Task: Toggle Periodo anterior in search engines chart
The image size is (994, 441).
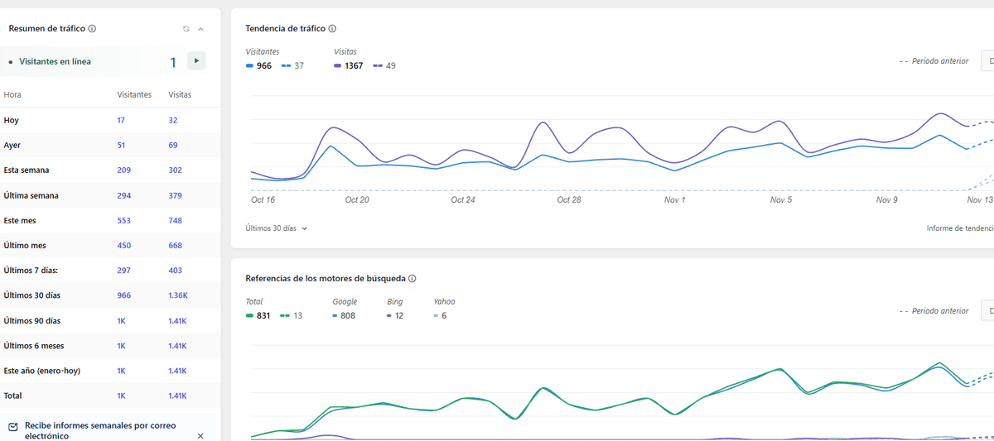Action: 934,311
